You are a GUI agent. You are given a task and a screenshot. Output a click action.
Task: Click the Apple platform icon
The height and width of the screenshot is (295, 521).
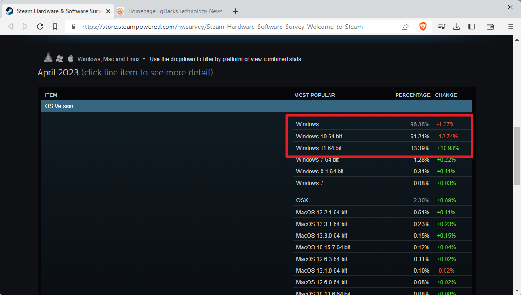[x=70, y=58]
